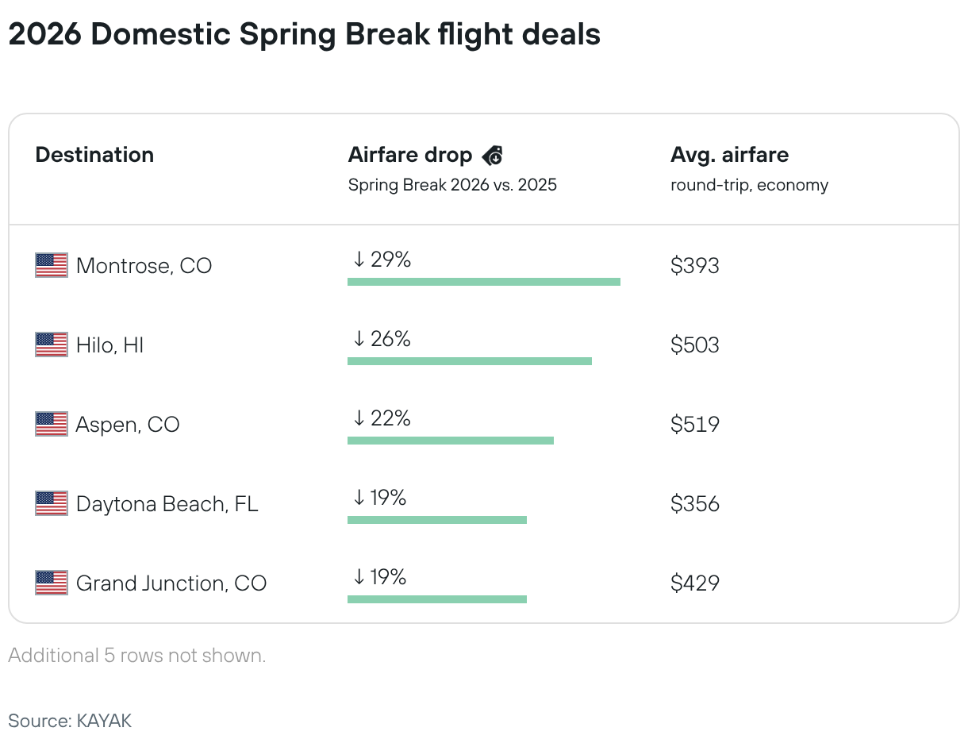This screenshot has height=743, width=968.
Task: Open the Grand Junction, CO destination
Action: pos(171,583)
